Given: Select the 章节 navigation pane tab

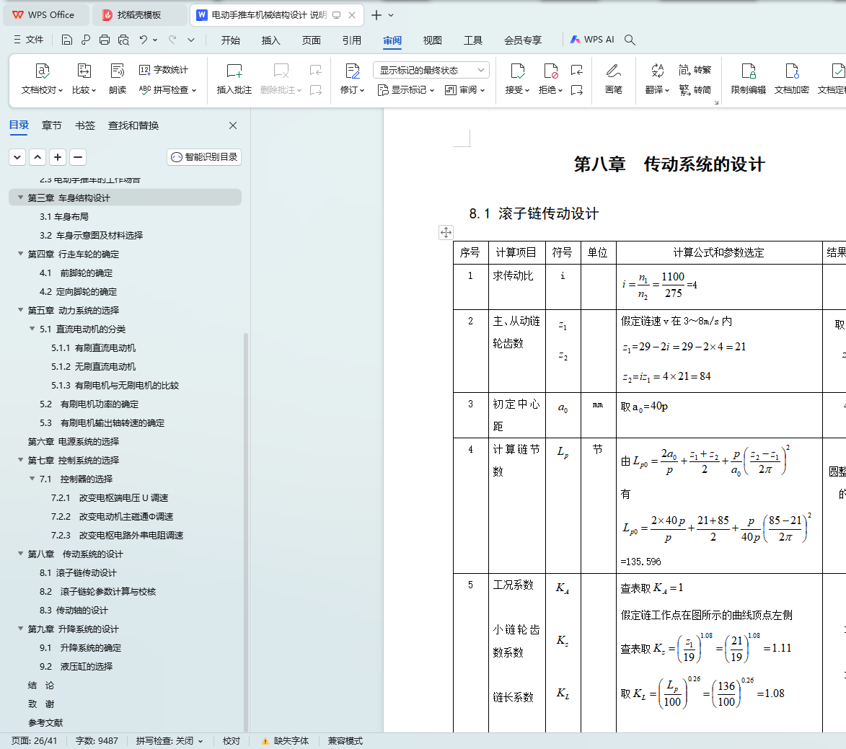Looking at the screenshot, I should point(51,125).
